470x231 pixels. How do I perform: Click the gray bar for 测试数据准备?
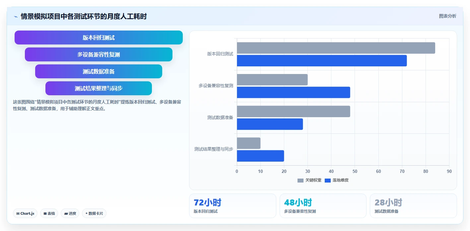coord(294,112)
